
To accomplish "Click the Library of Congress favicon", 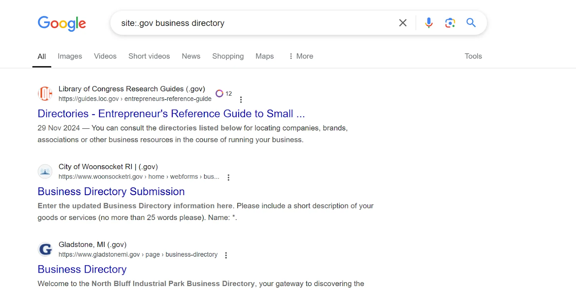I will click(45, 94).
